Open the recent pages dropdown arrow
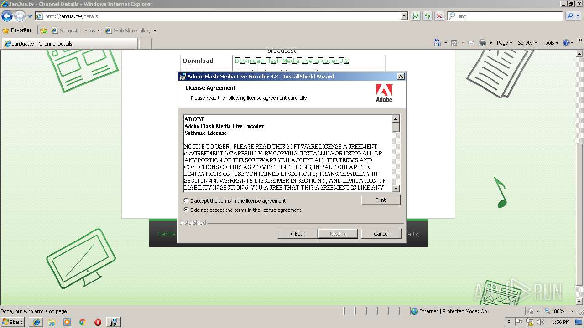This screenshot has width=584, height=328. tap(30, 16)
